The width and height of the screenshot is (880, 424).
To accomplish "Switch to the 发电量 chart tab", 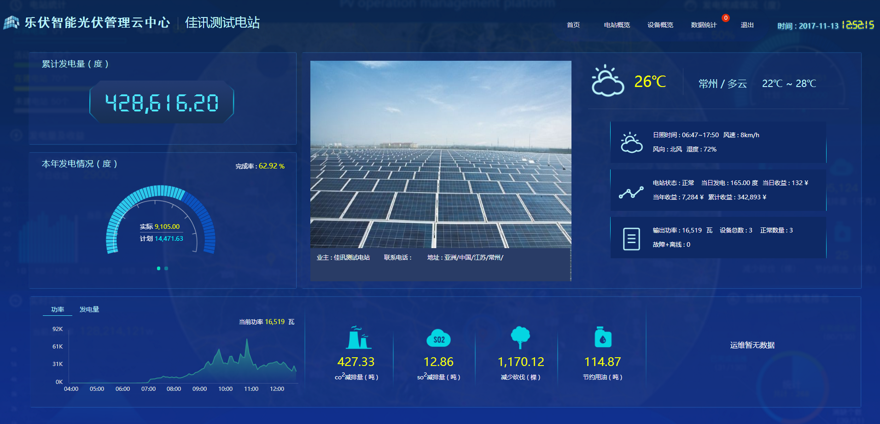I will click(x=89, y=309).
